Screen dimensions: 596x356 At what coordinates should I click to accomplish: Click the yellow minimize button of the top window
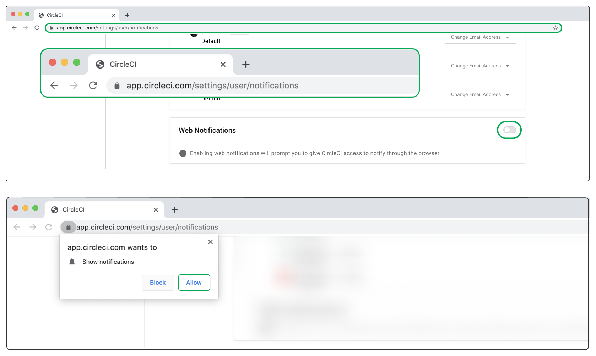pyautogui.click(x=20, y=14)
